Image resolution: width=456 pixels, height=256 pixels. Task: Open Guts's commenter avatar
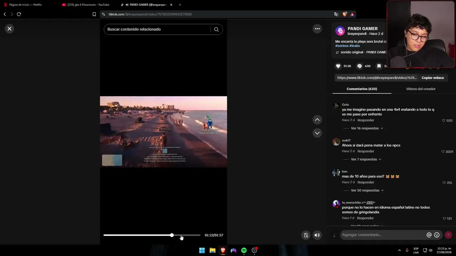[x=336, y=106]
